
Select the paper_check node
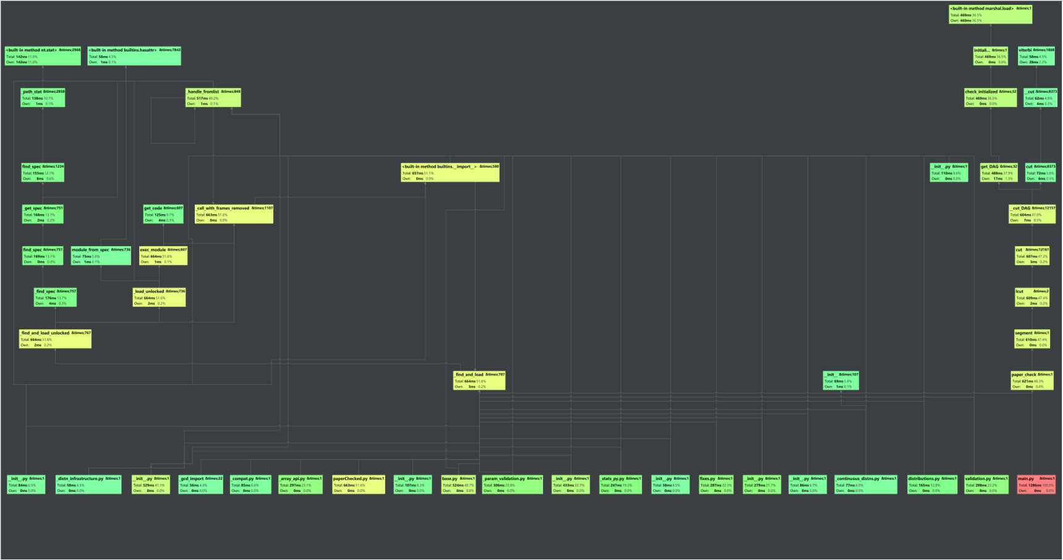pyautogui.click(x=1032, y=381)
